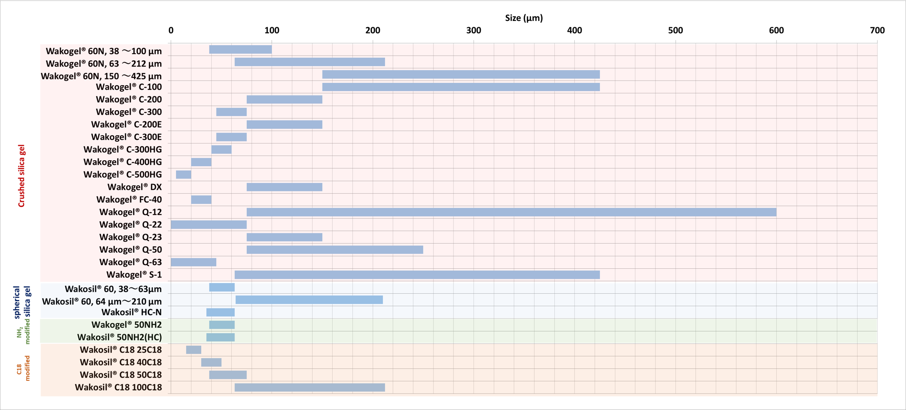Select the Wakogel S-1 size bar
Image resolution: width=906 pixels, height=410 pixels.
(417, 275)
